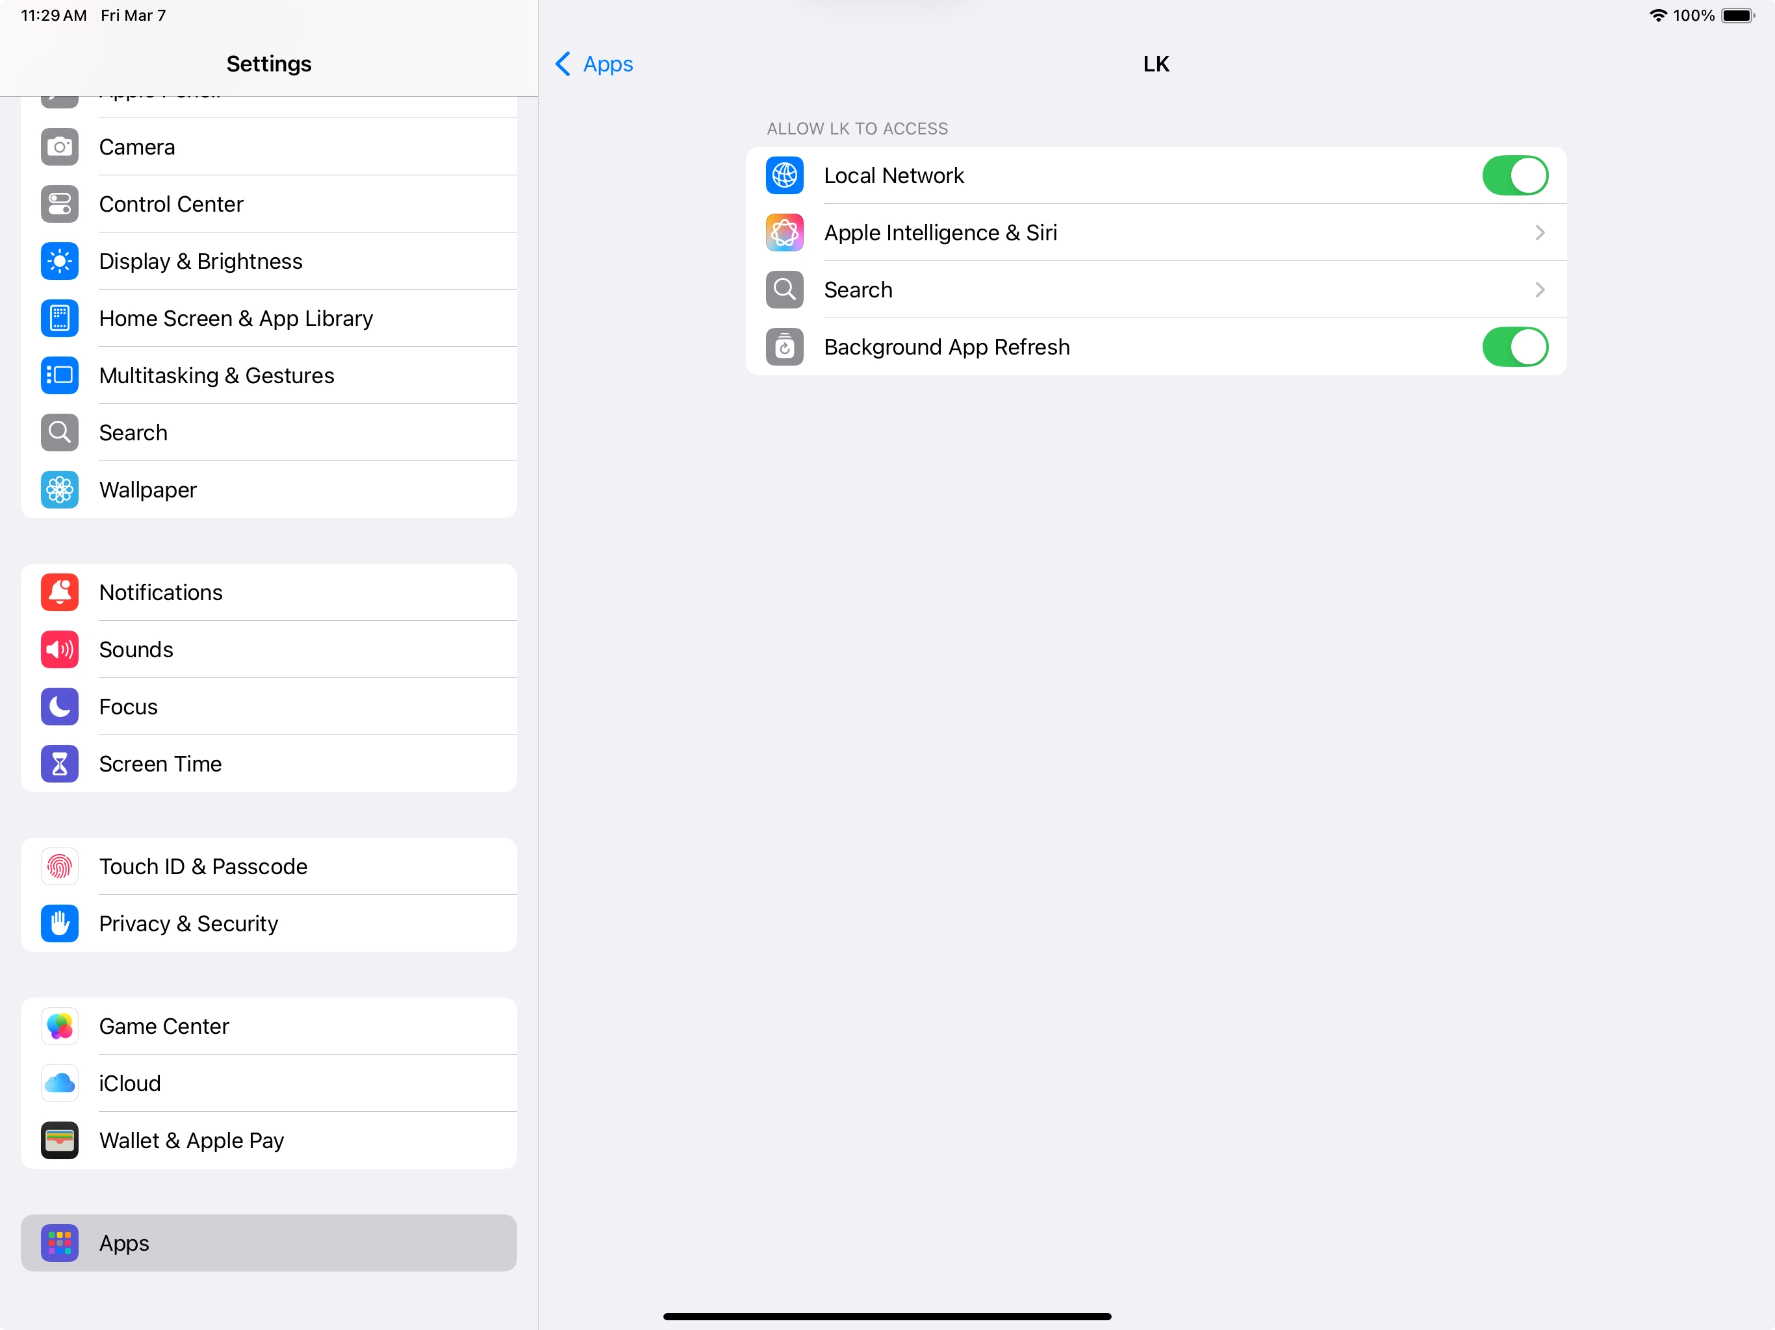This screenshot has height=1330, width=1775.
Task: Open Privacy & Security settings
Action: coord(268,923)
